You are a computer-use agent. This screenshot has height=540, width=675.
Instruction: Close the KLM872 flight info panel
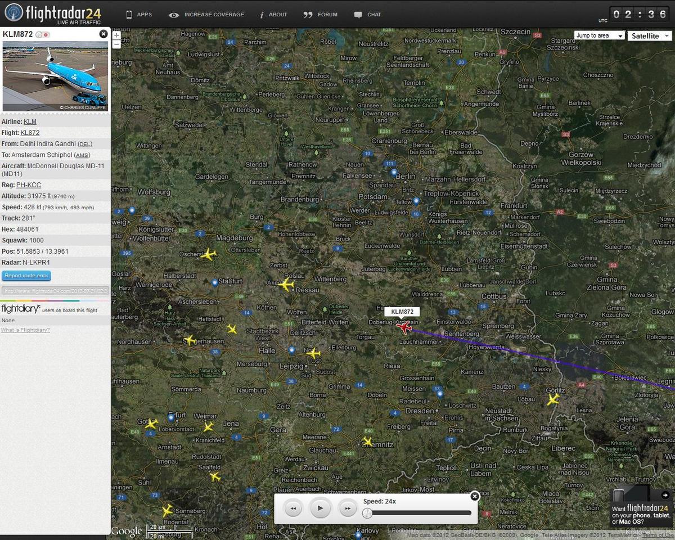pos(103,34)
